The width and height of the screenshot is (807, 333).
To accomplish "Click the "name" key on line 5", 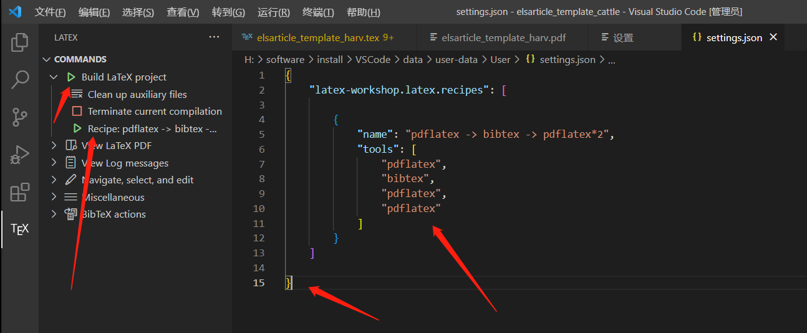I will pyautogui.click(x=375, y=134).
